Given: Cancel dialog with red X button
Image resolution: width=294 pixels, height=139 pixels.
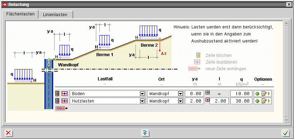Looking at the screenshot, I should coord(8,133).
